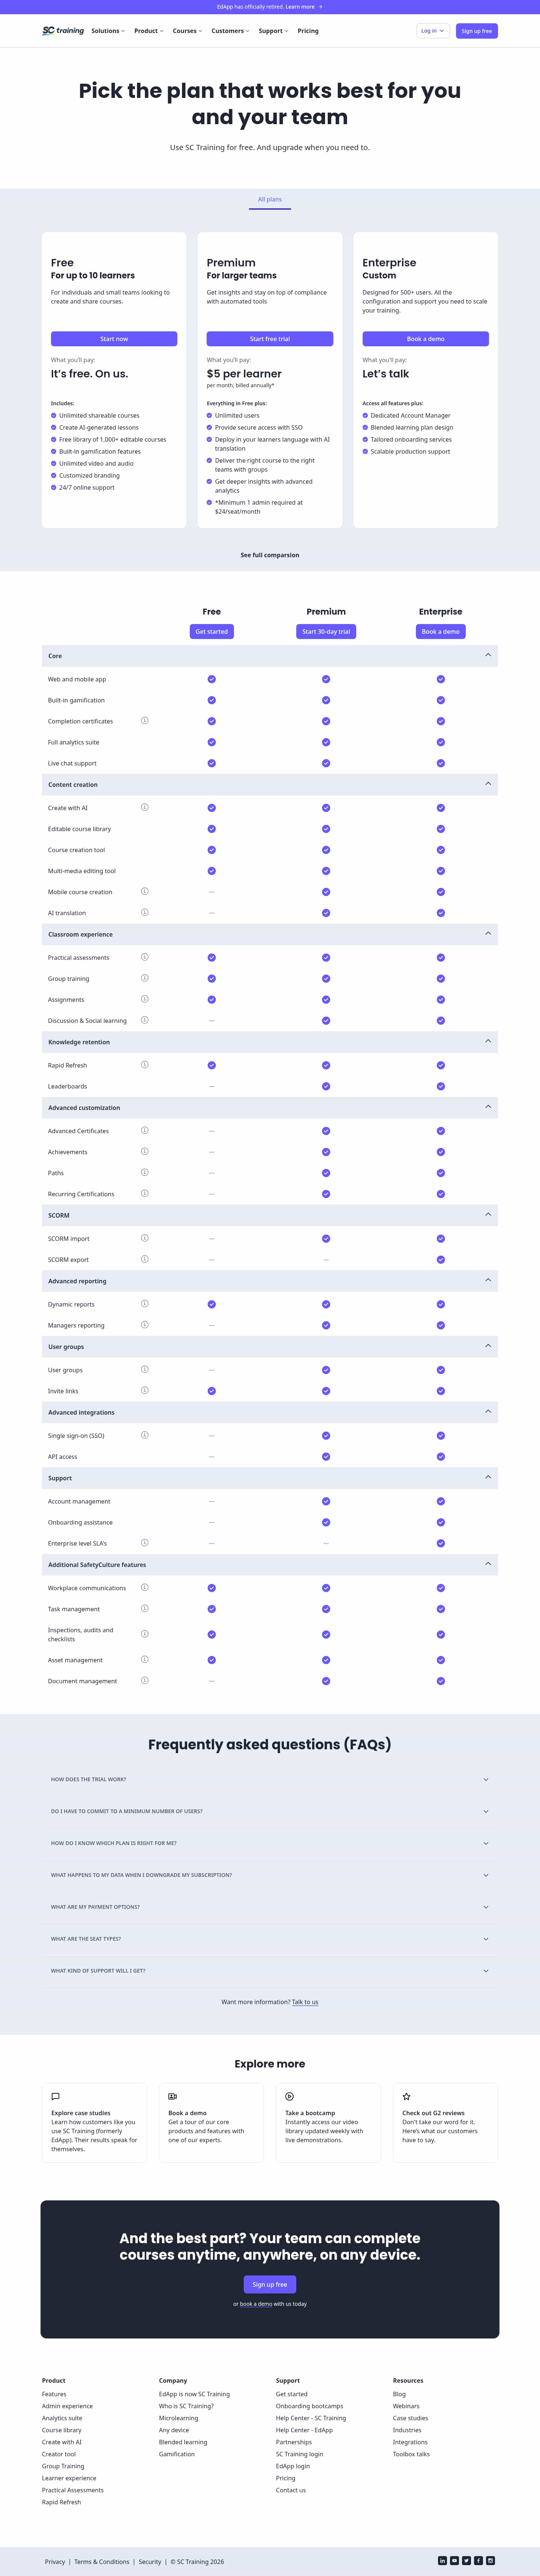This screenshot has width=540, height=2576.
Task: Open the YouTube footer icon
Action: point(454,2561)
